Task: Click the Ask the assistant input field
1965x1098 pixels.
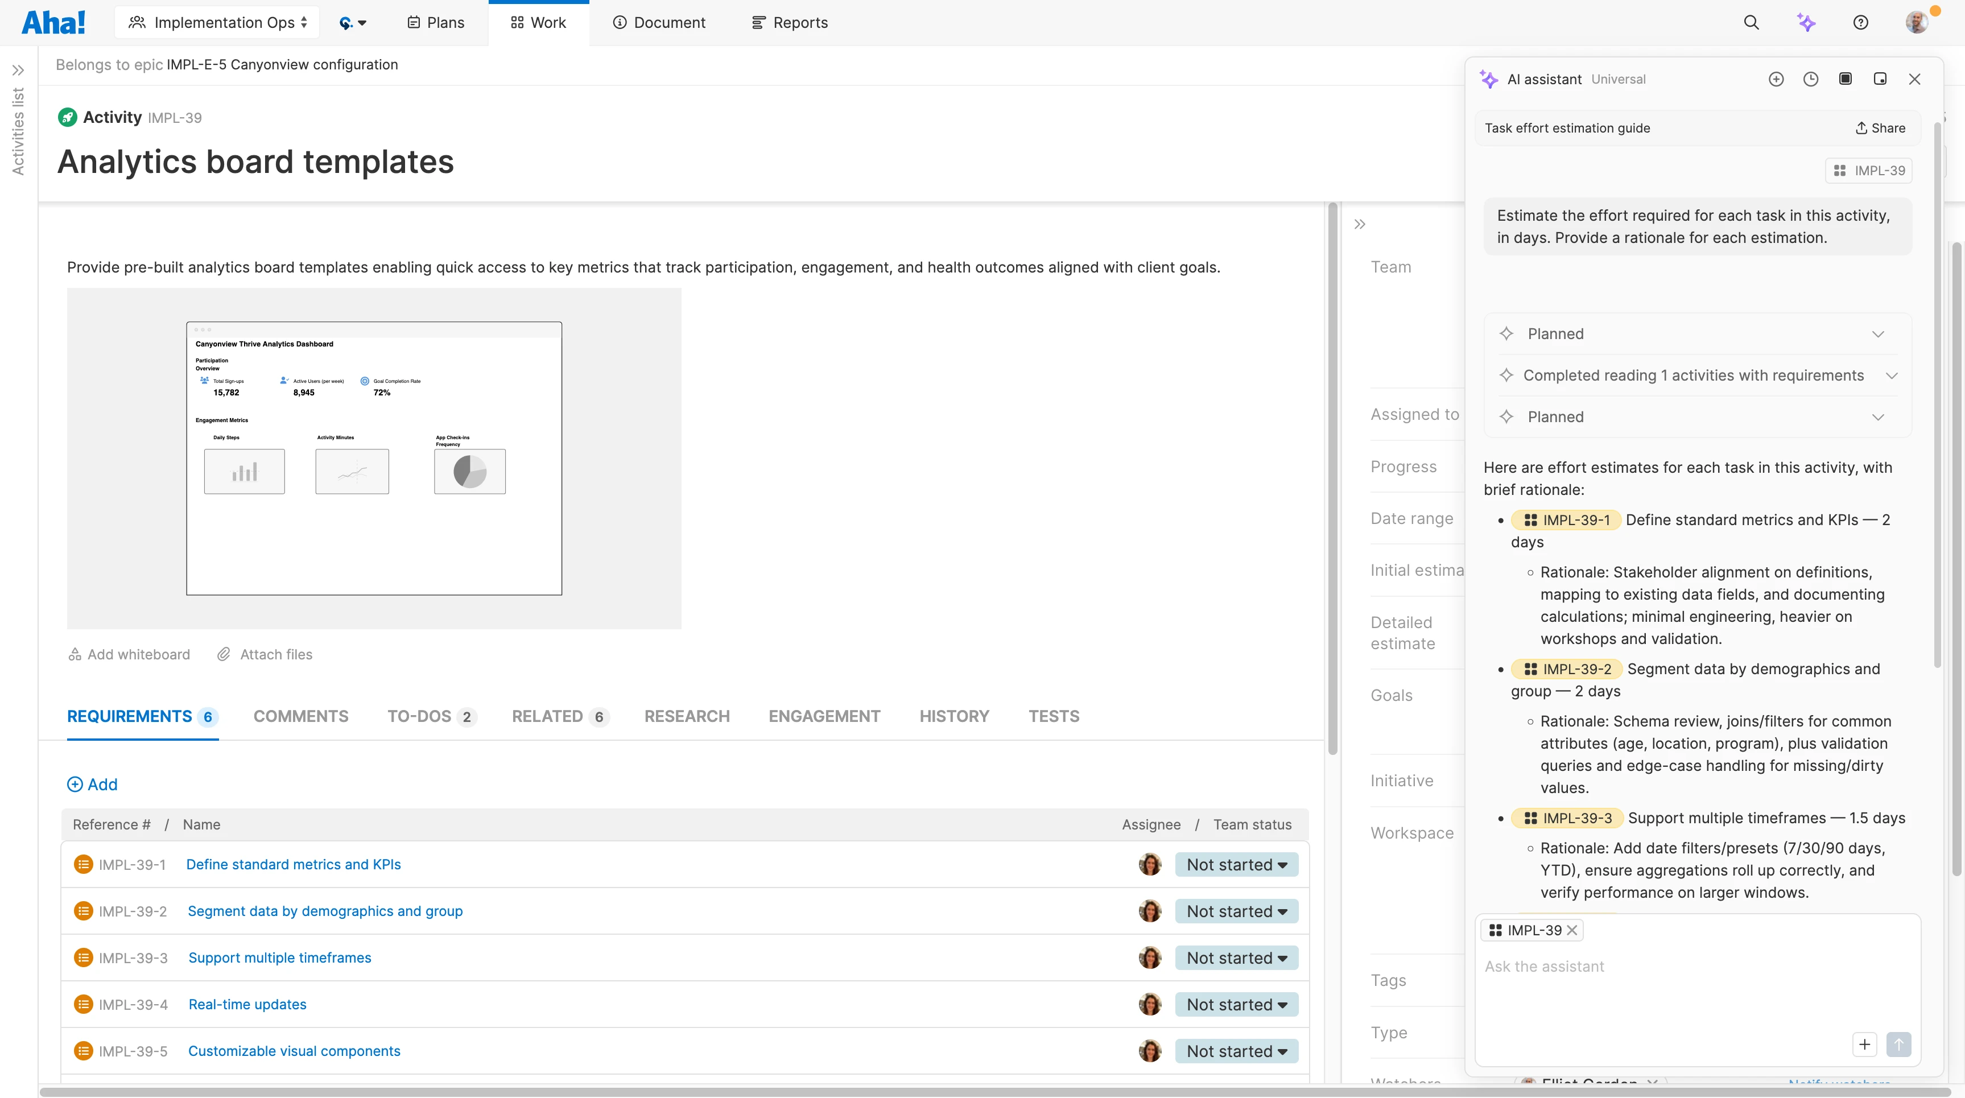Action: click(x=1640, y=966)
